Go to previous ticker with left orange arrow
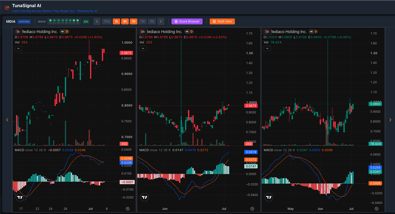This screenshot has width=395, height=214. pos(7,120)
